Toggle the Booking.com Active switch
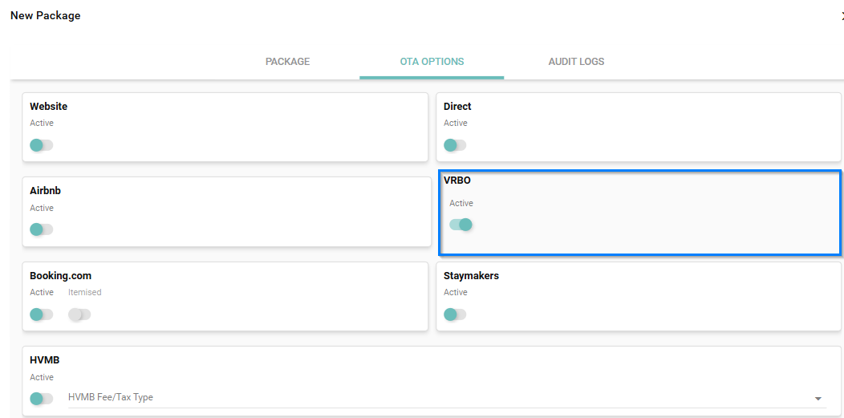Screen dimensions: 844x418 pos(41,315)
